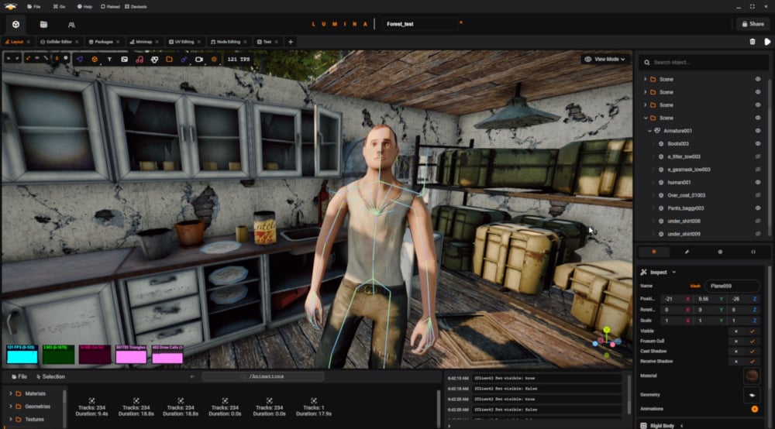Click the Share button

(751, 24)
